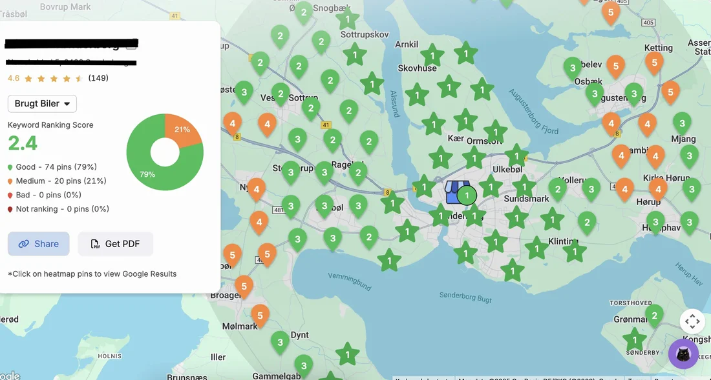Click the Keyword Ranking Score label
Screen dimensions: 711x380
[x=50, y=125]
